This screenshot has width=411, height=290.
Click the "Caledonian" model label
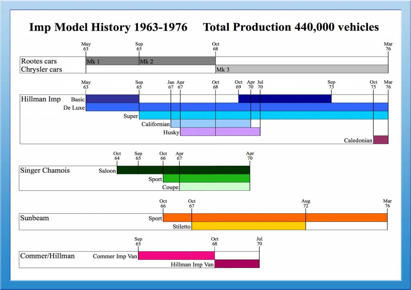[358, 141]
